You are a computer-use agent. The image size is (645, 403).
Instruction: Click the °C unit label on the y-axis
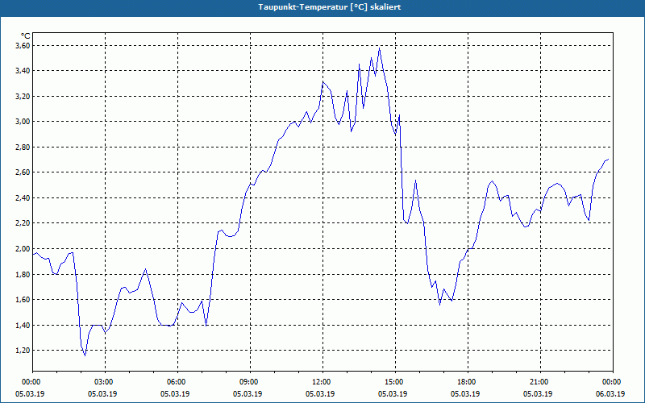(26, 36)
